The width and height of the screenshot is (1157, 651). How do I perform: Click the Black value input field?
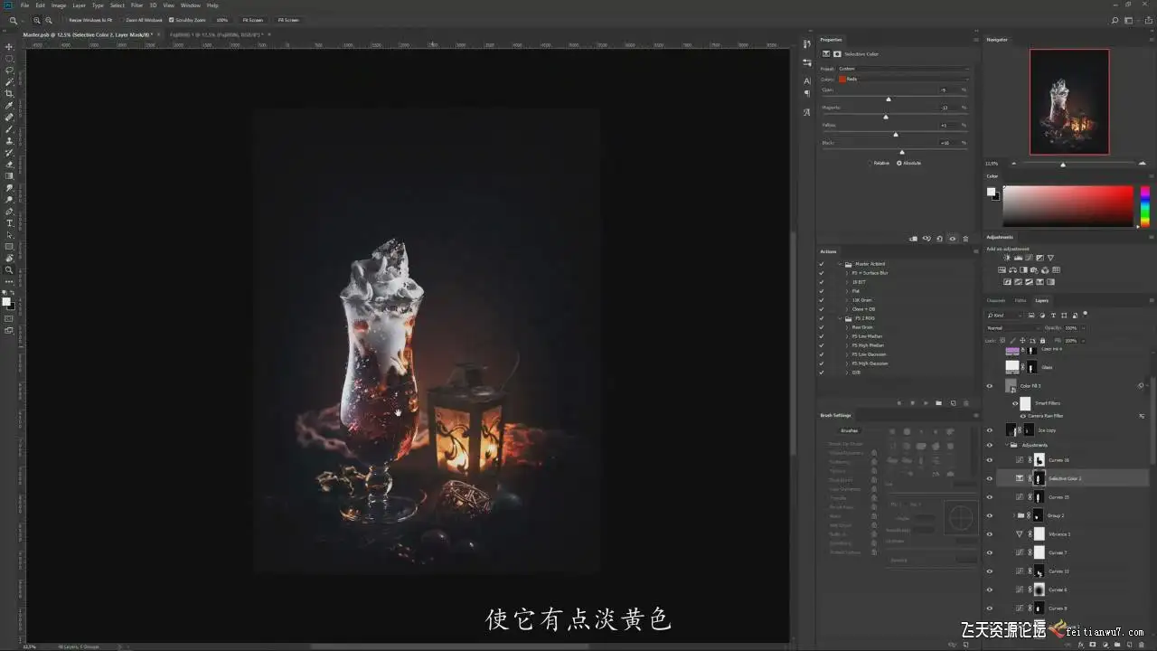pyautogui.click(x=946, y=143)
